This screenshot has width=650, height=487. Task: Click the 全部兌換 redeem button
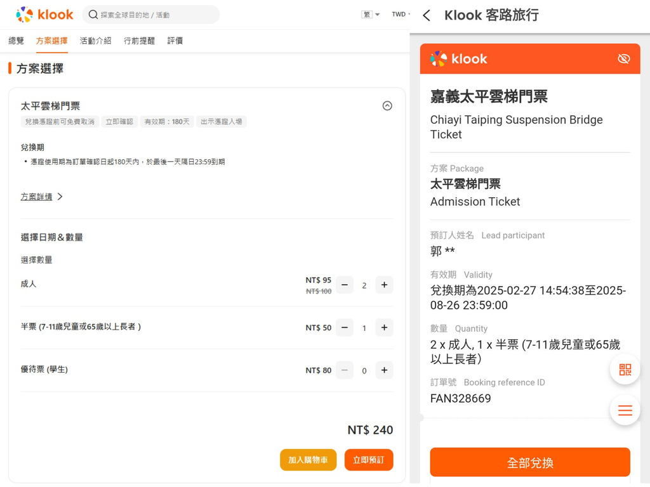pyautogui.click(x=530, y=462)
